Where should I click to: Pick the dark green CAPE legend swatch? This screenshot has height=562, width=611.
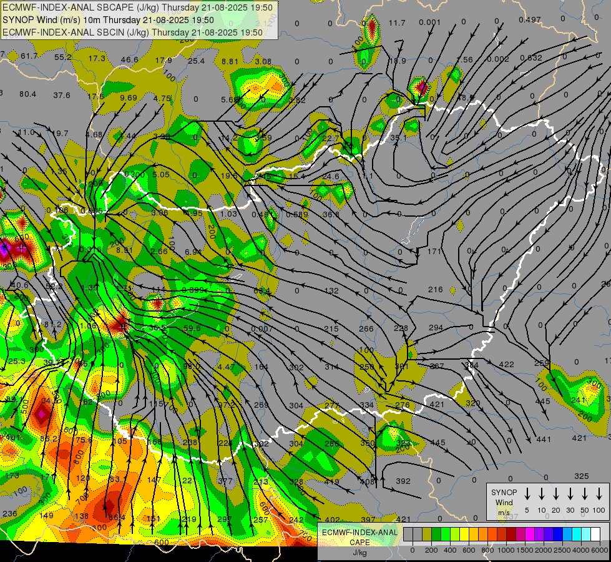tap(436, 535)
